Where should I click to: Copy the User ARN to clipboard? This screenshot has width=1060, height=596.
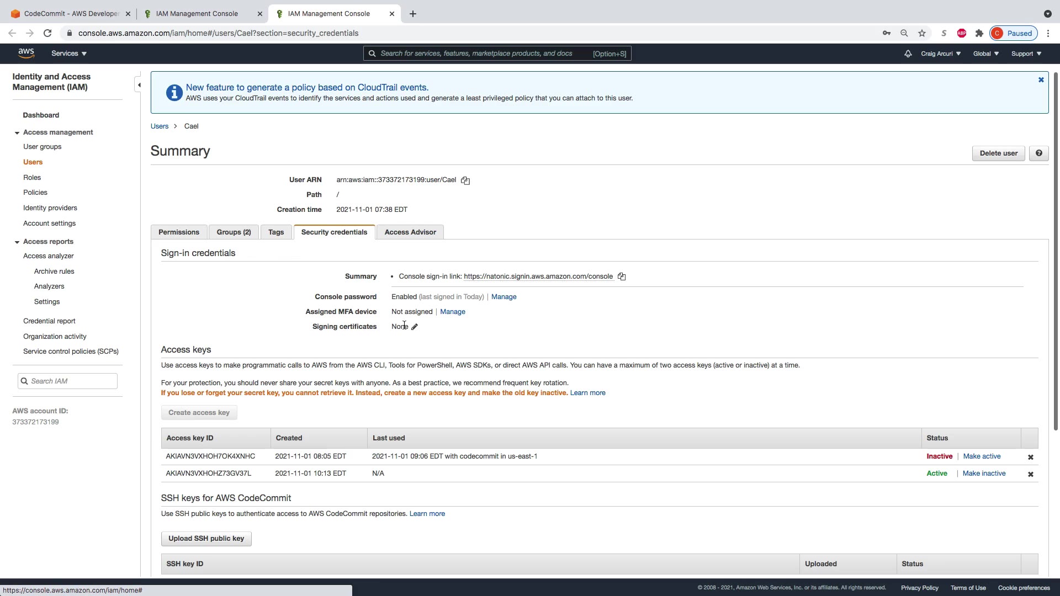point(465,180)
